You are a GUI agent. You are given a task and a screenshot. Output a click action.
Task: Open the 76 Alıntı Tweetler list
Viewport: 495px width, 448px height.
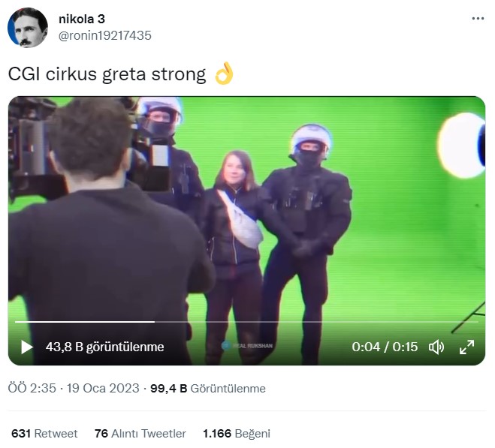tap(140, 434)
